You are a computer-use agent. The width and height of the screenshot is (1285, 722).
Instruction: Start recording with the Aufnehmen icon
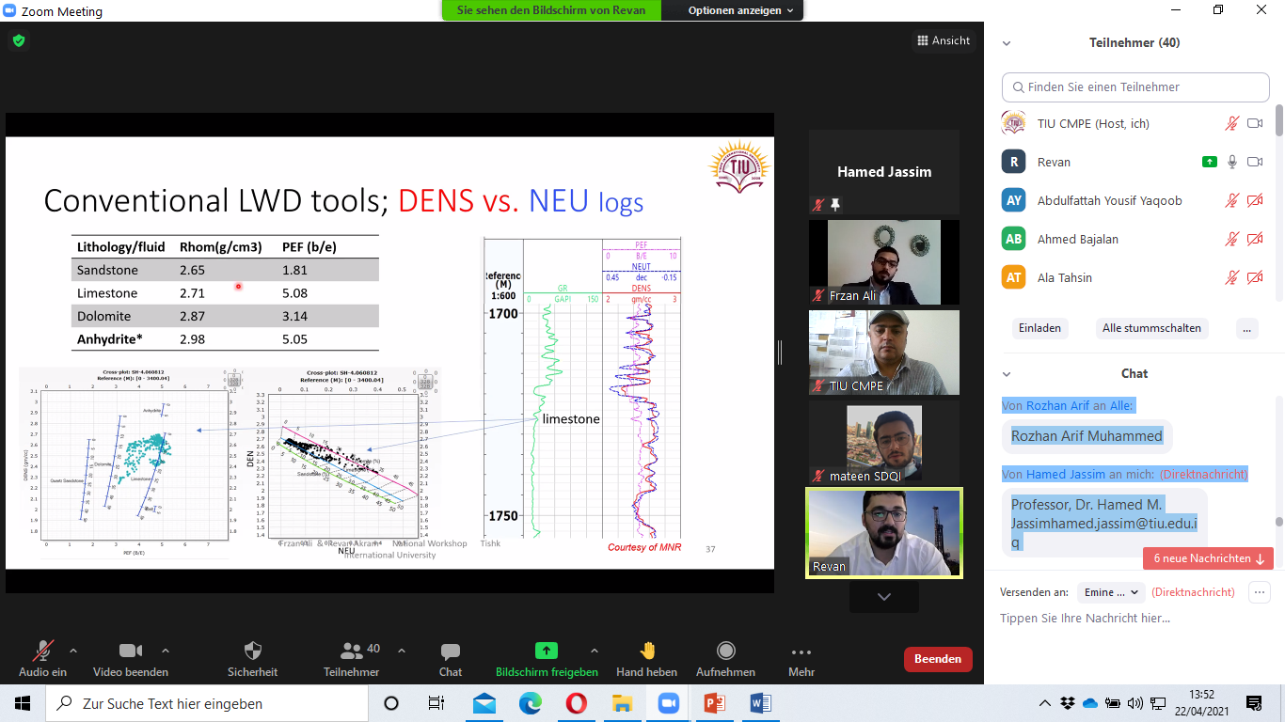coord(725,651)
